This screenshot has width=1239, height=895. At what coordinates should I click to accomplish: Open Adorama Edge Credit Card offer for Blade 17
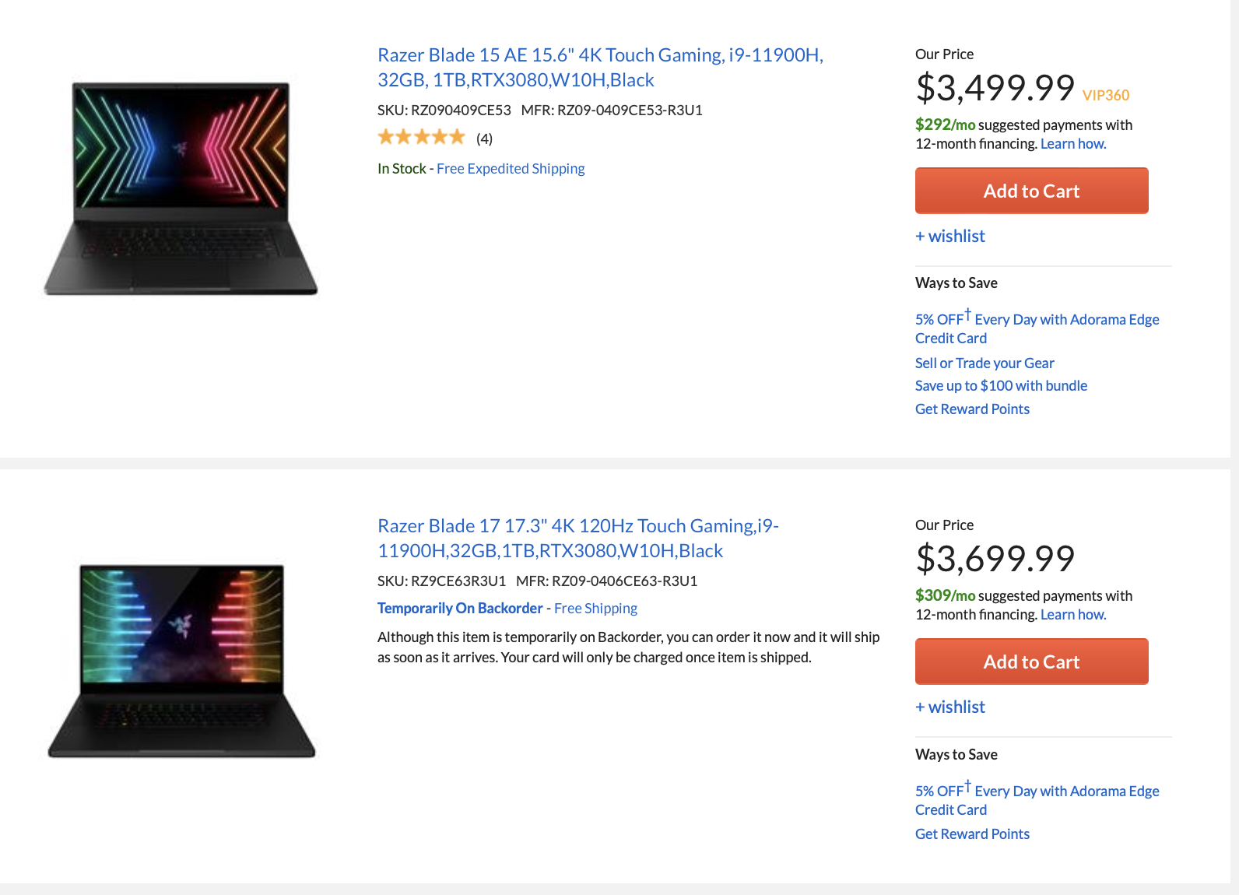pyautogui.click(x=1037, y=791)
